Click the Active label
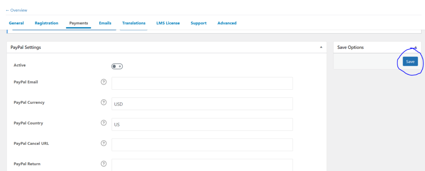This screenshot has height=171, width=425. 20,65
